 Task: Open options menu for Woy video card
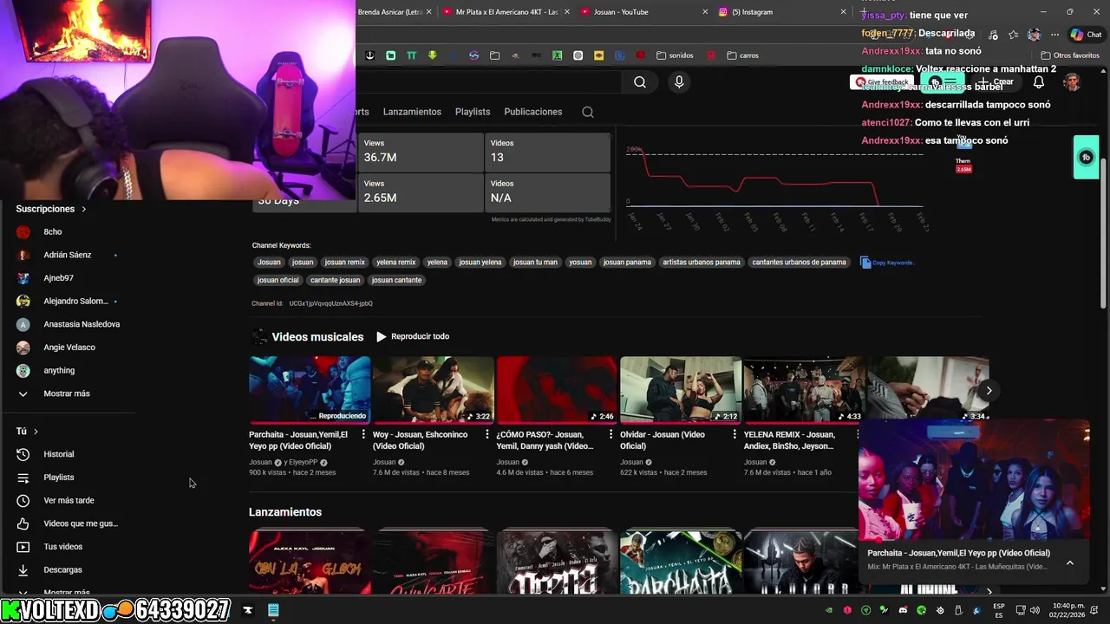pos(487,435)
